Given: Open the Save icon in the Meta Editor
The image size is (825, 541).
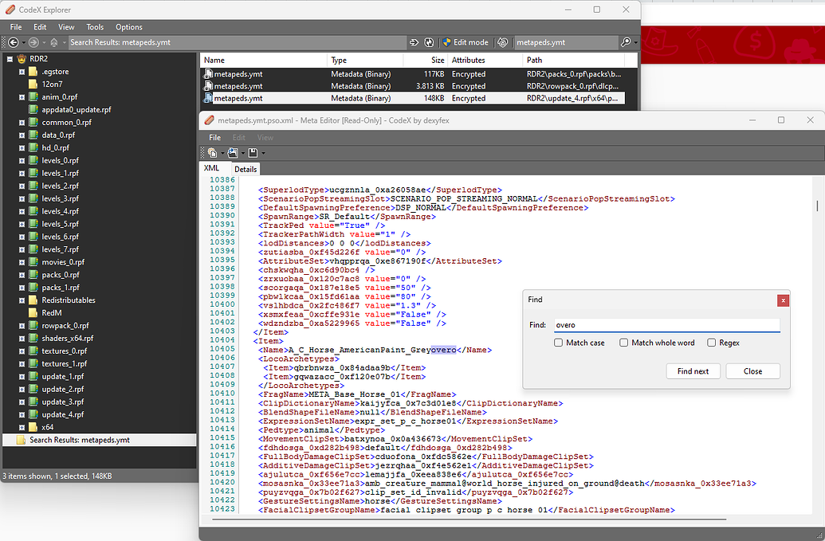Looking at the screenshot, I should pyautogui.click(x=253, y=151).
